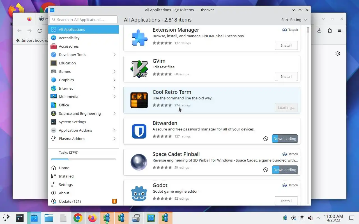The width and height of the screenshot is (359, 224).
Task: Cancel the Space Cadet Pinball download
Action: pos(266,170)
